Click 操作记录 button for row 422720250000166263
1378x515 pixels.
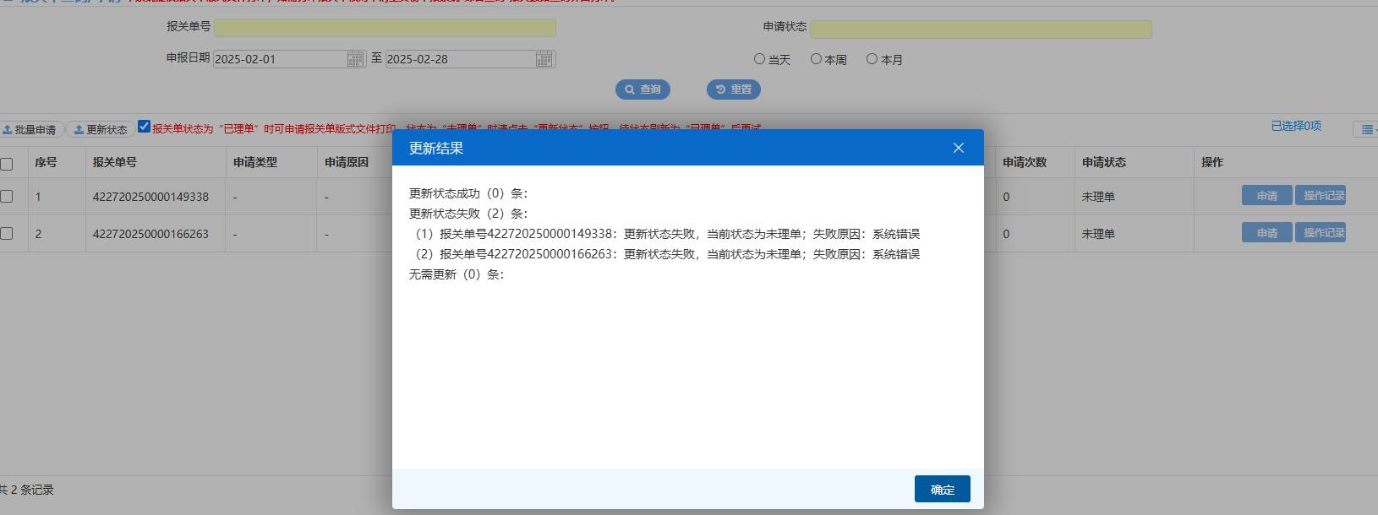[1321, 233]
